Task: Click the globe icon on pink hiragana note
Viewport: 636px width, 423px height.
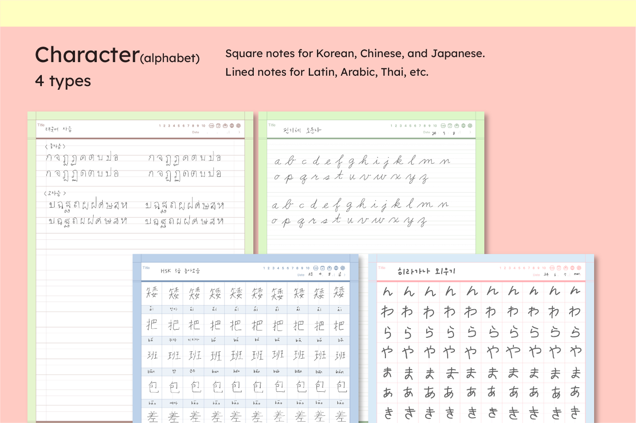Action: pos(572,268)
